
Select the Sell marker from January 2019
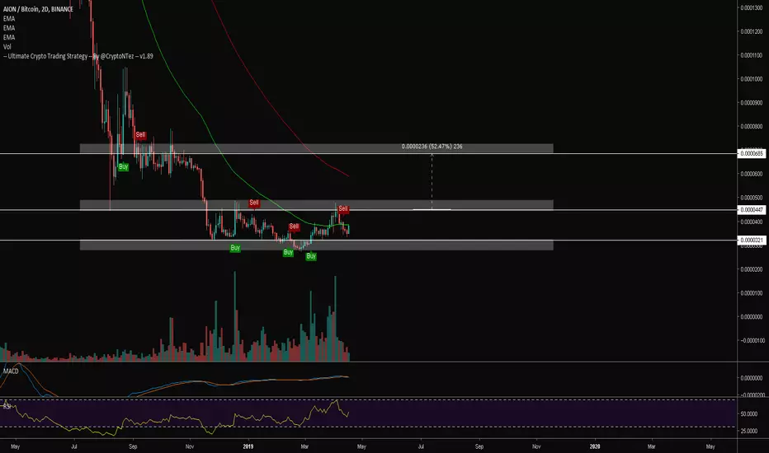pyautogui.click(x=253, y=203)
